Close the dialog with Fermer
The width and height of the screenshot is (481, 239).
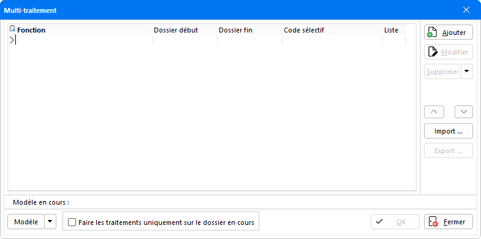tap(448, 222)
